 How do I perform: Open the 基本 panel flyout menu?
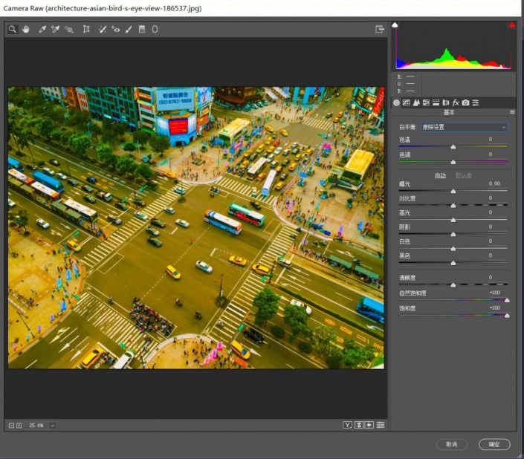(x=512, y=112)
